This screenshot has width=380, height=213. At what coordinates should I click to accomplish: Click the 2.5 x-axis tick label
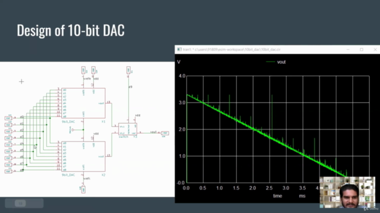coord(269,188)
